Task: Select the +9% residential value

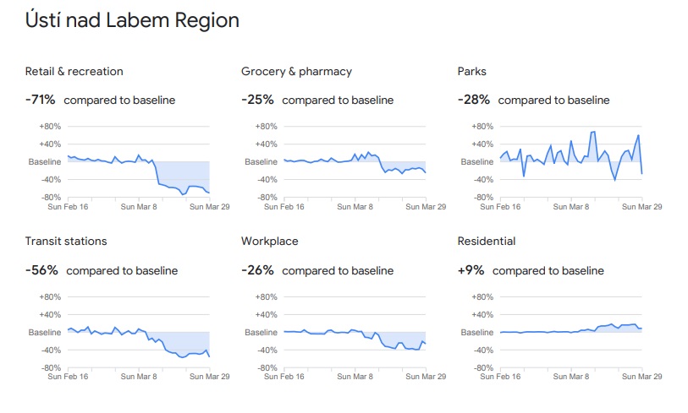Action: 471,271
